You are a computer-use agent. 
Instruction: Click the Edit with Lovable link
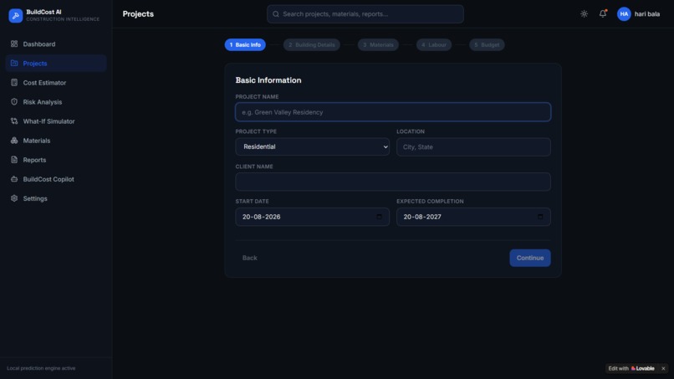[x=631, y=368]
